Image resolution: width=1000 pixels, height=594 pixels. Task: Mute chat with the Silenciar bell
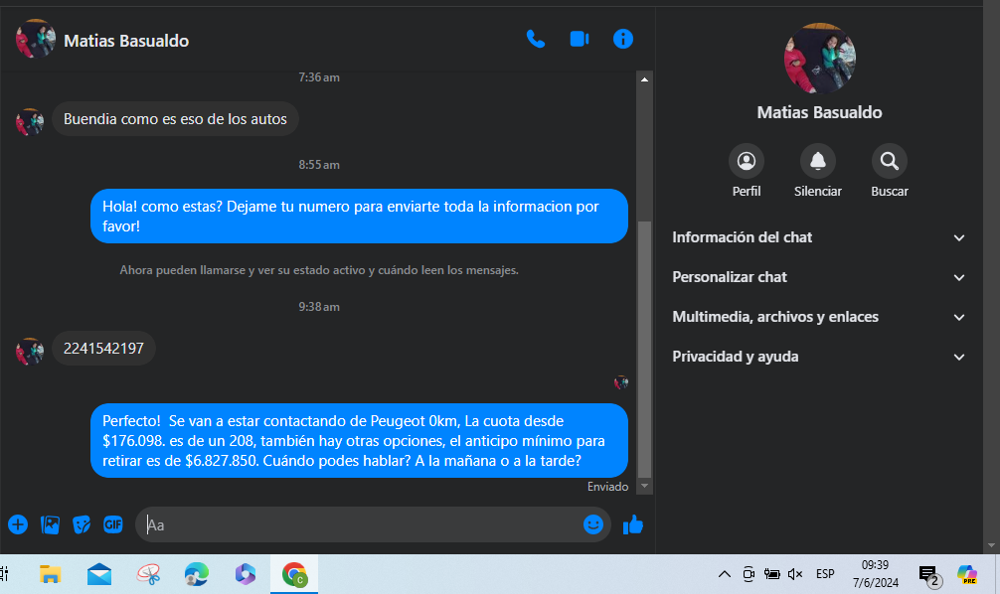coord(818,161)
